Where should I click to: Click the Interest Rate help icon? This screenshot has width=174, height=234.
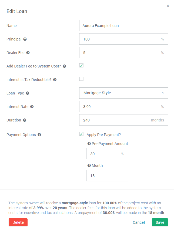(x=32, y=107)
